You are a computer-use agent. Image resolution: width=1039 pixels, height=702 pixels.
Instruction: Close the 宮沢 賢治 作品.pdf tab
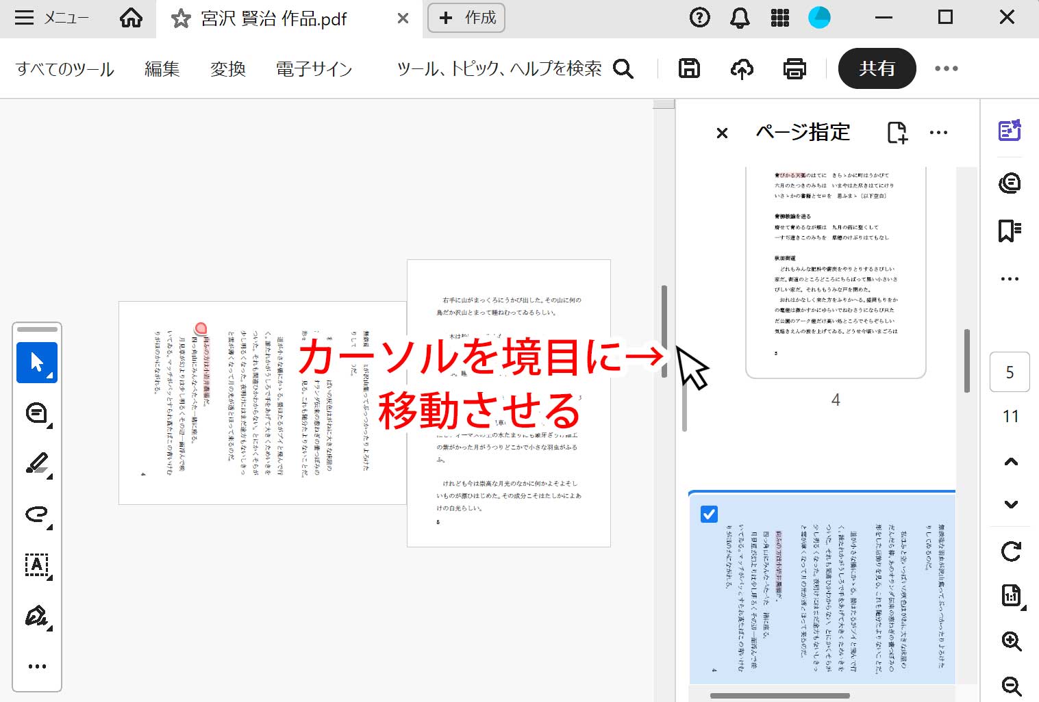click(403, 18)
